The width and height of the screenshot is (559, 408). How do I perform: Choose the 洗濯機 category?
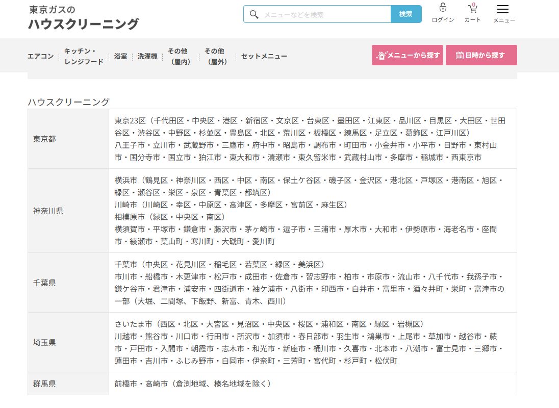(147, 56)
